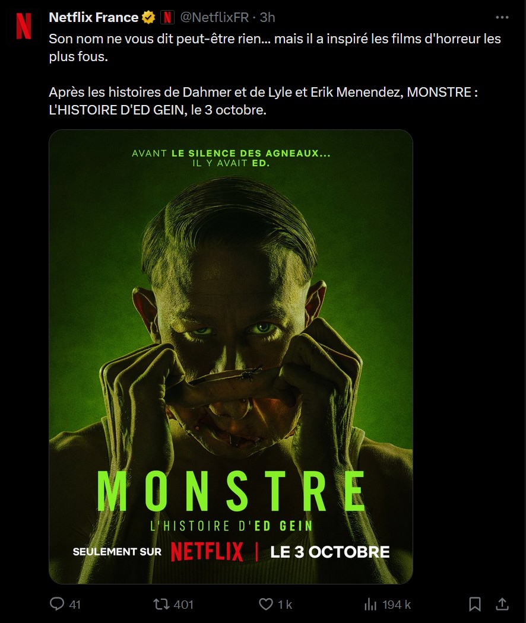Open the Netflix France display name
The image size is (526, 623).
coord(93,17)
